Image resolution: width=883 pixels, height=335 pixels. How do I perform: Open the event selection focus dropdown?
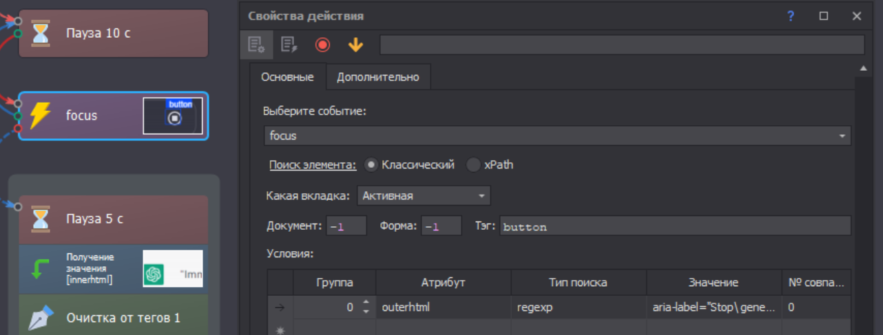point(557,136)
